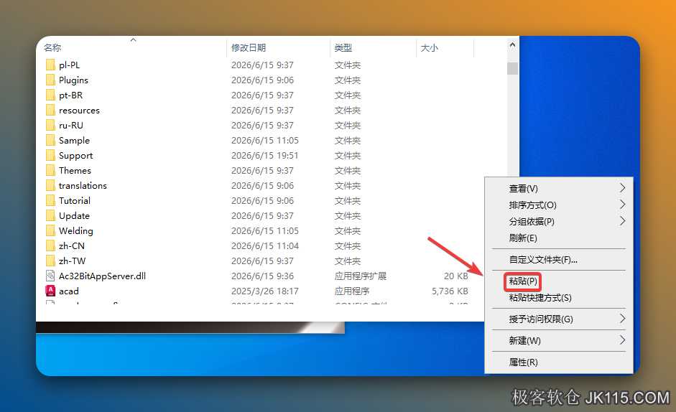Expand the Group by (分组依据) submenu arrow
The height and width of the screenshot is (412, 676).
click(x=622, y=220)
